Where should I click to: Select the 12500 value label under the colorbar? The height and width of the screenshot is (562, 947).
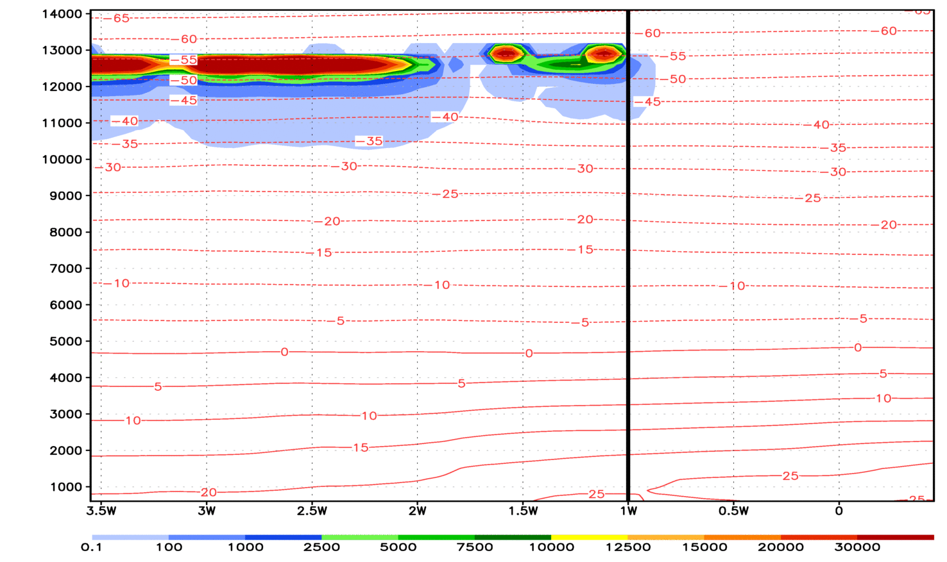[627, 547]
